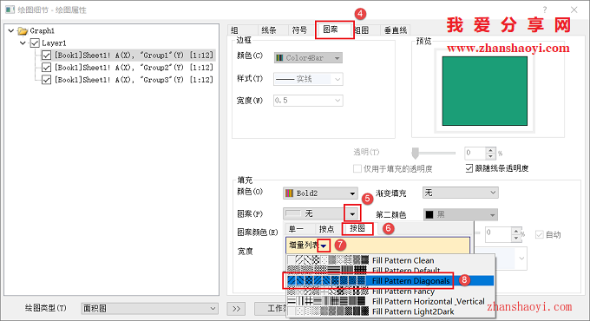Open the 图案 pattern dropdown arrow
The height and width of the screenshot is (321, 590).
[x=352, y=213]
